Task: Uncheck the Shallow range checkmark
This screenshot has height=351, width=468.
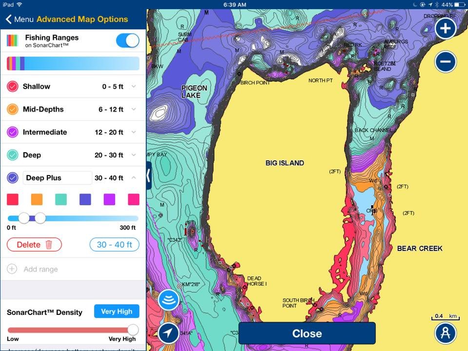Action: click(13, 87)
